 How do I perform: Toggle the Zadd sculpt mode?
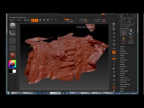pyautogui.click(x=67, y=19)
